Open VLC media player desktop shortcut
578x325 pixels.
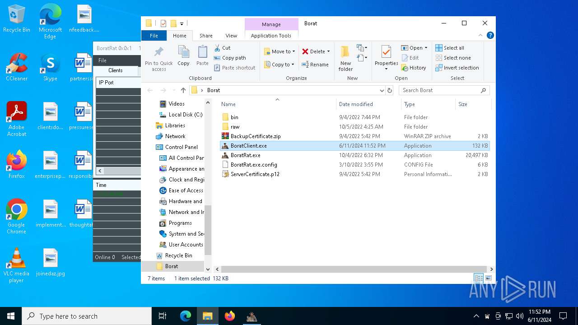[x=17, y=265]
